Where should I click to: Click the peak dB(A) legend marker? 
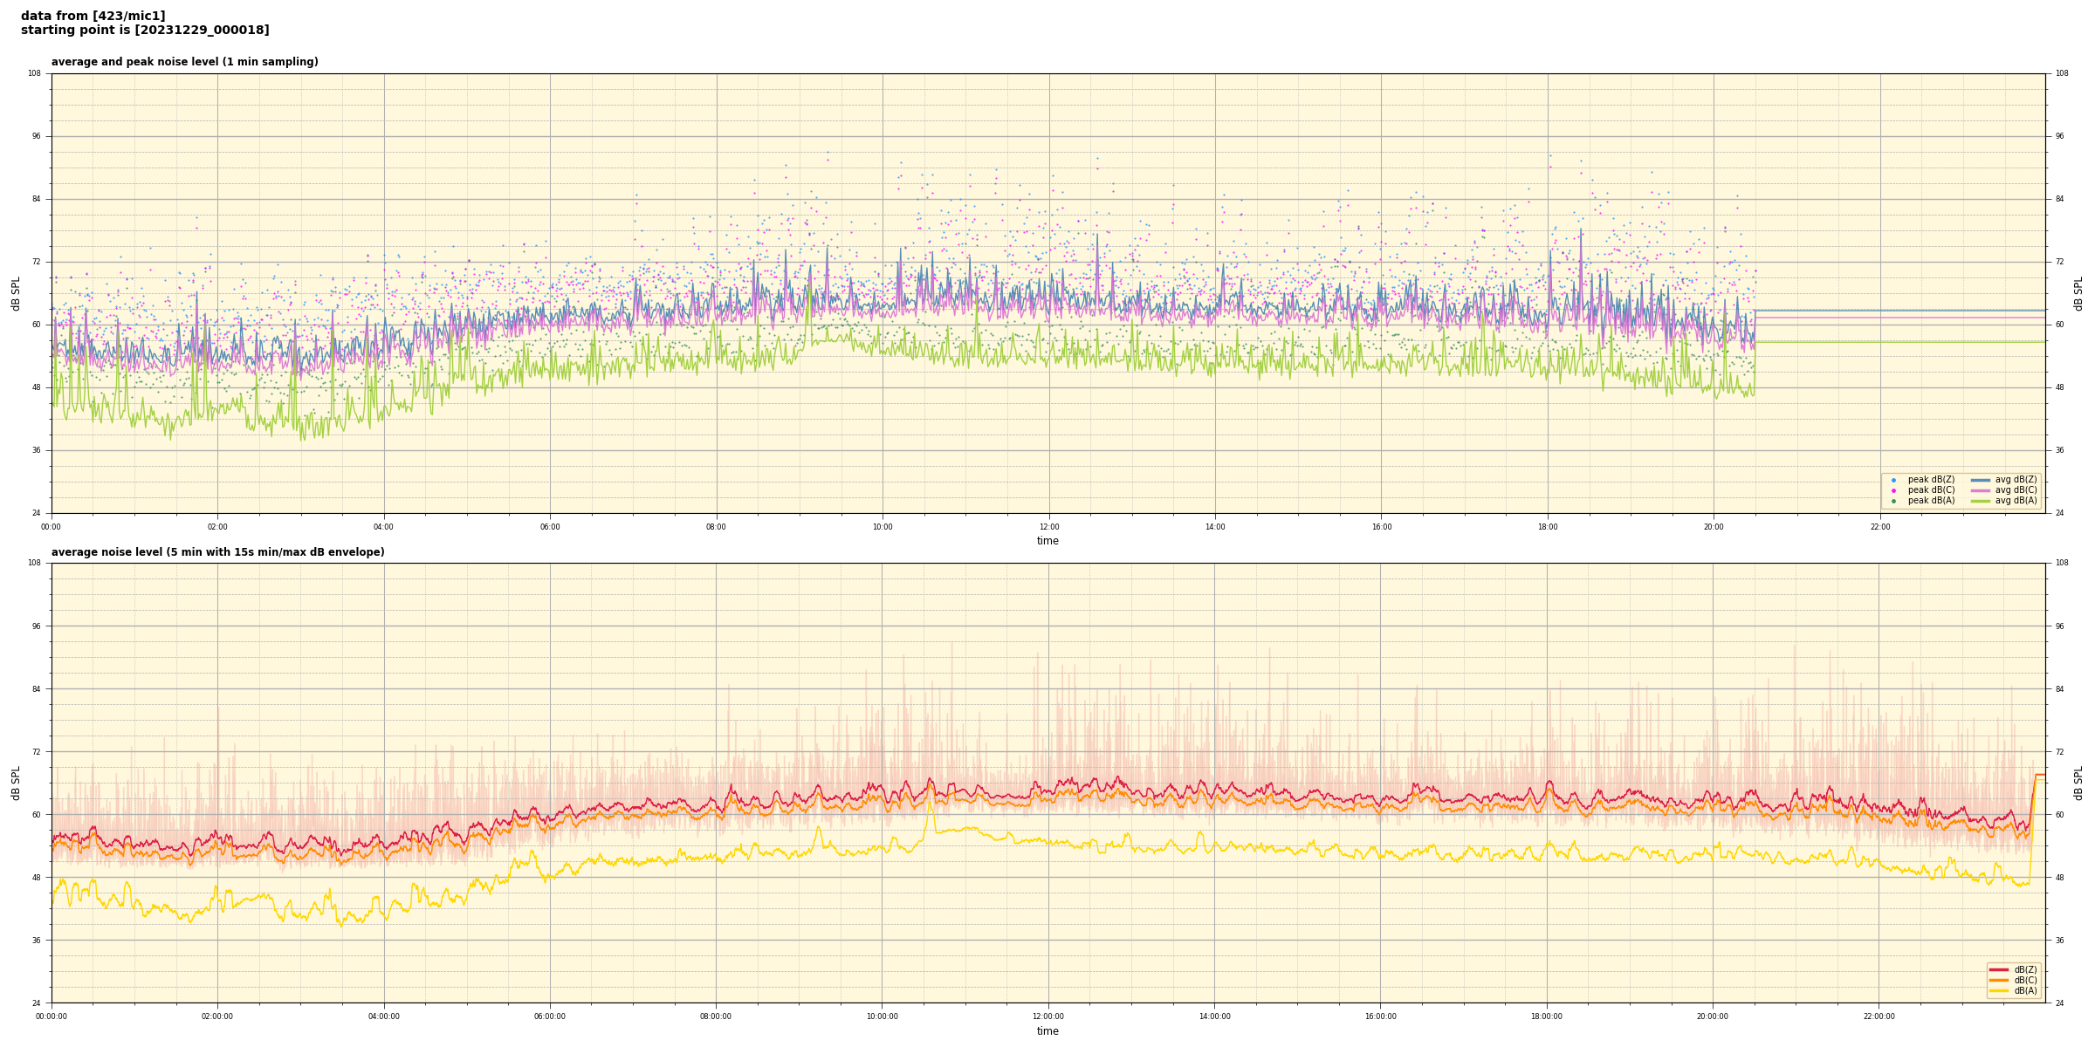pyautogui.click(x=1893, y=501)
